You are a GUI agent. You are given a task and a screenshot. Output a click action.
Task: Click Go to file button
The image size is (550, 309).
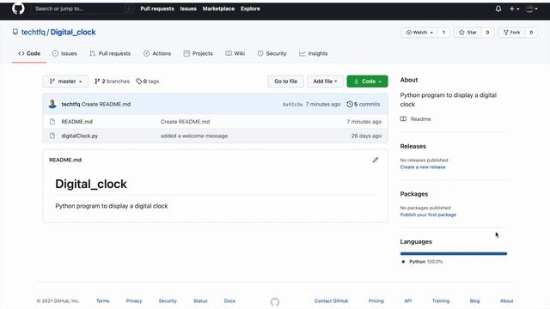click(x=285, y=82)
